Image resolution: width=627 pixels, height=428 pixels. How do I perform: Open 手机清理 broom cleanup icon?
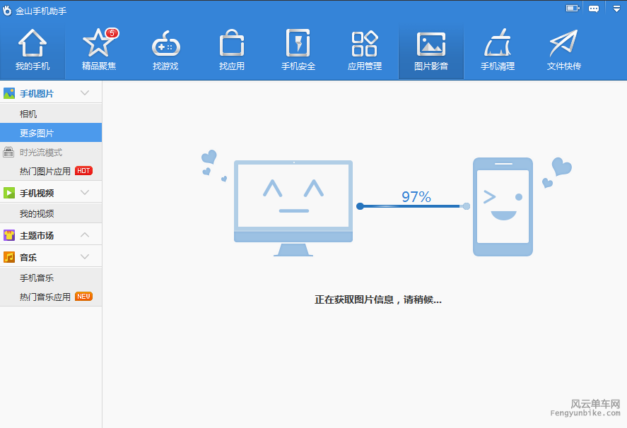click(x=498, y=44)
